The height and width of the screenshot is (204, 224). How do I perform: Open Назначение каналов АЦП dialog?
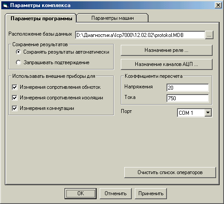[x=166, y=64]
